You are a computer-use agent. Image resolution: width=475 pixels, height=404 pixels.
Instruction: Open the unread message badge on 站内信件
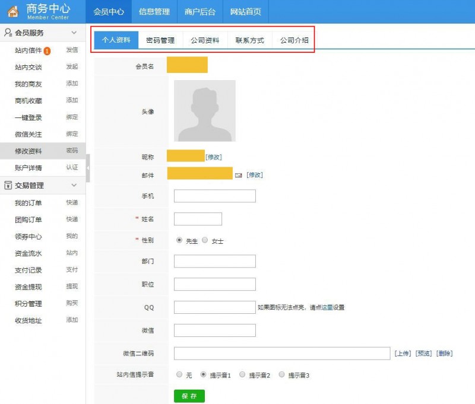47,51
